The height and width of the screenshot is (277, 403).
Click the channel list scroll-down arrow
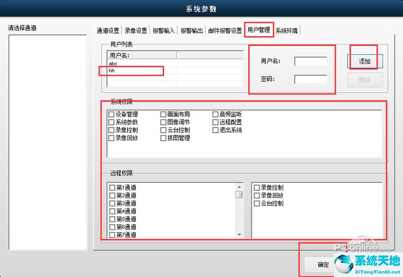239,234
